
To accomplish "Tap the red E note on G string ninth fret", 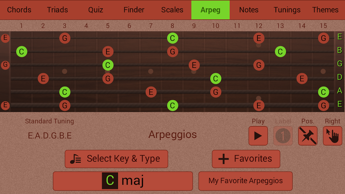I will point(194,65).
